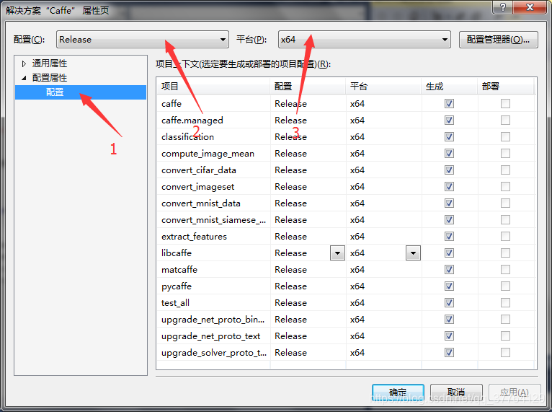Viewport: 552px width, 412px height.
Task: Select the convert_imageset project name
Action: [198, 187]
